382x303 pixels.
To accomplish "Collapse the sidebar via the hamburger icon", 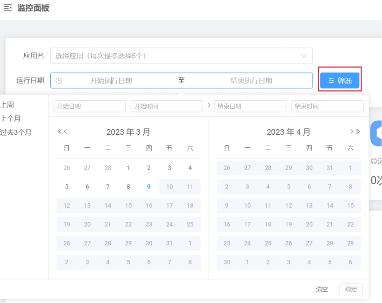I will coord(8,8).
